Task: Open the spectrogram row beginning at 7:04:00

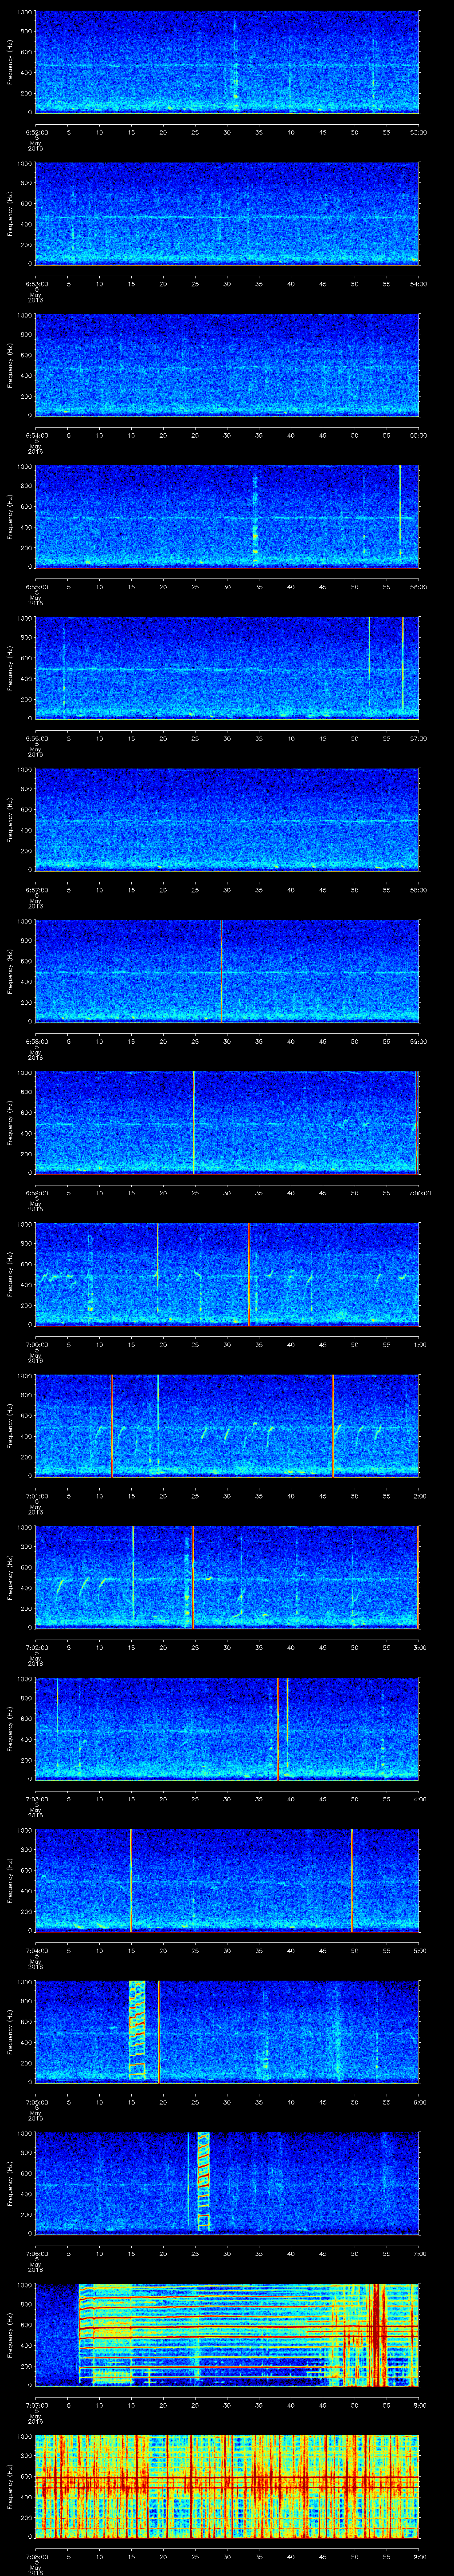Action: point(227,1880)
